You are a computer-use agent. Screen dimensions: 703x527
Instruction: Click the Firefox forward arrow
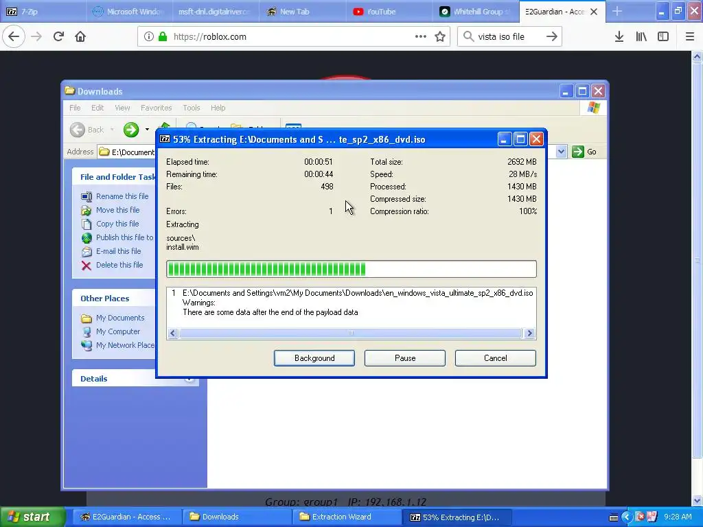36,36
